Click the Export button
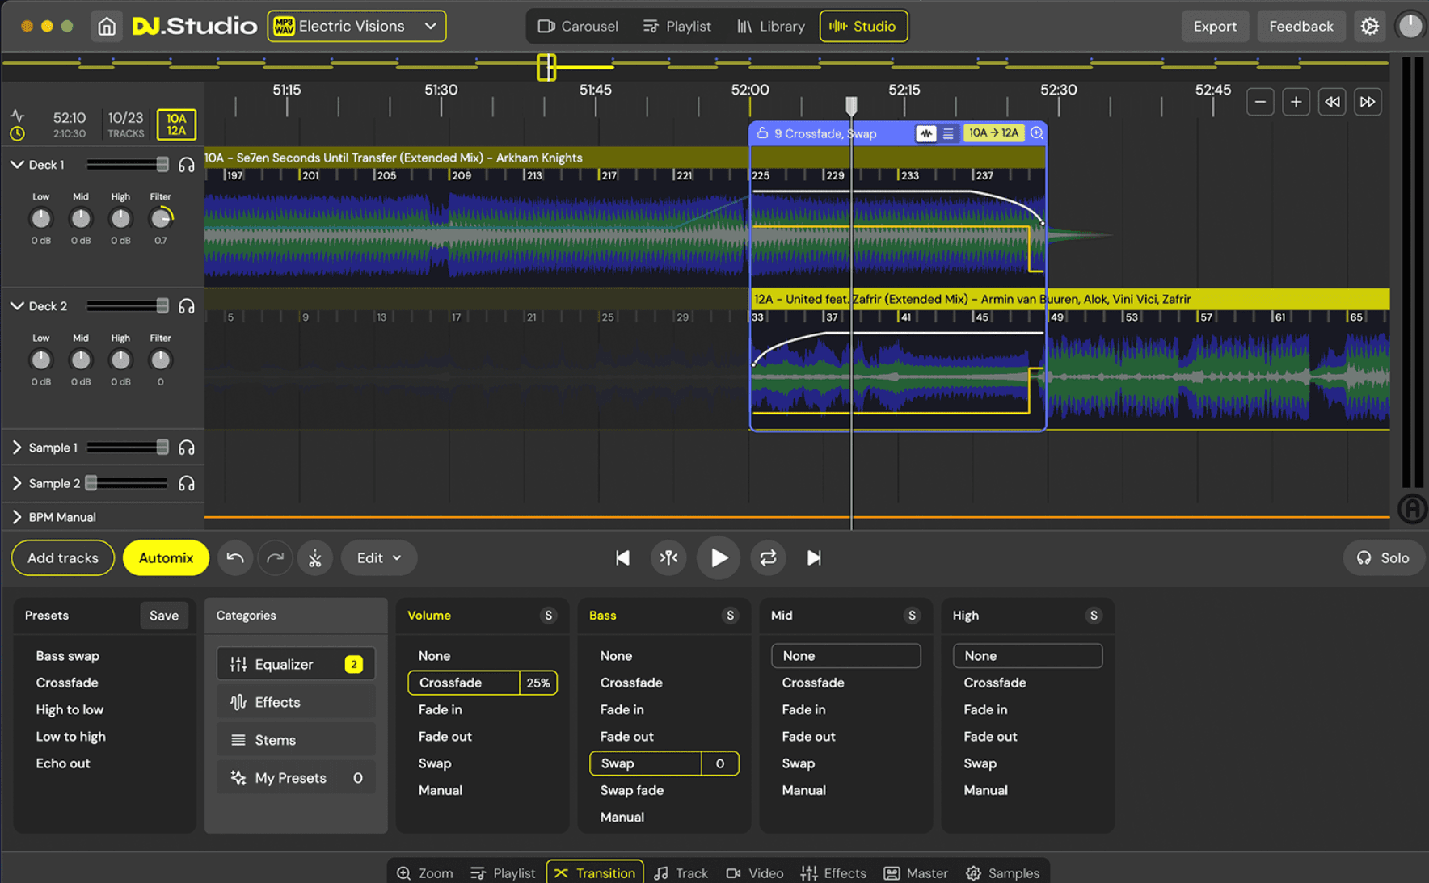Viewport: 1429px width, 883px height. pyautogui.click(x=1215, y=27)
